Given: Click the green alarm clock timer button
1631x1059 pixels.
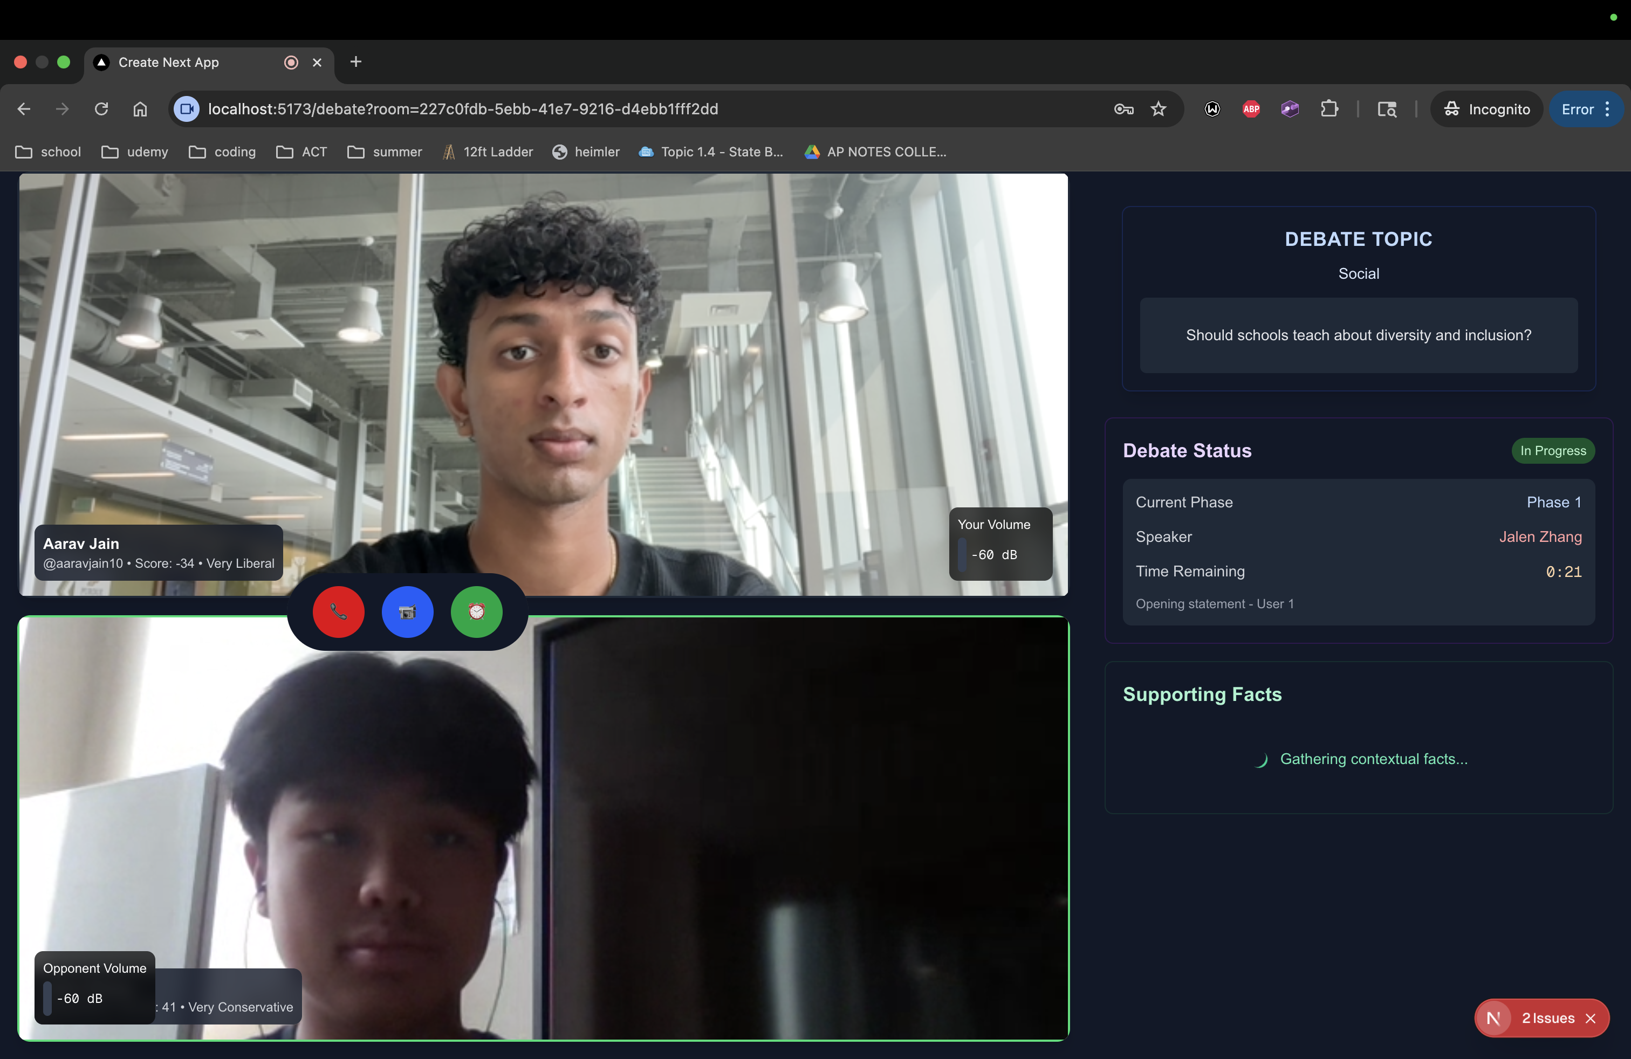Looking at the screenshot, I should pos(476,611).
